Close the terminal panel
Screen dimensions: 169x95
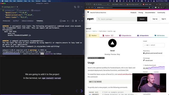coord(82,21)
